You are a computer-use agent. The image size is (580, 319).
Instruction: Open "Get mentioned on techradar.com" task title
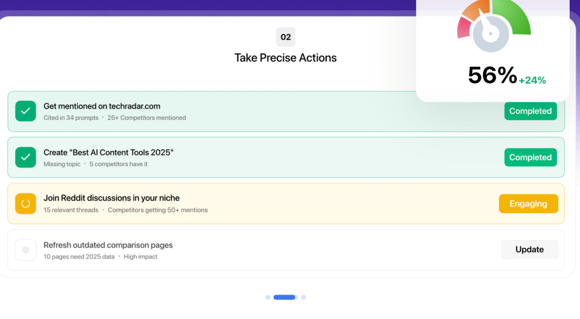[102, 106]
